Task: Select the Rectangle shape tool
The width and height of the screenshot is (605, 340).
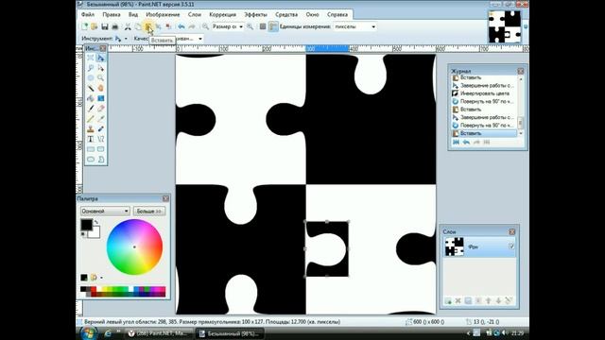Action: tap(91, 149)
